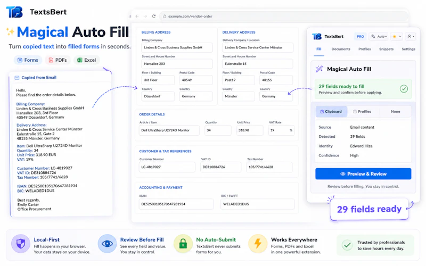426x266 pixels.
Task: Click the 'Email content' source value
Action: (362, 127)
